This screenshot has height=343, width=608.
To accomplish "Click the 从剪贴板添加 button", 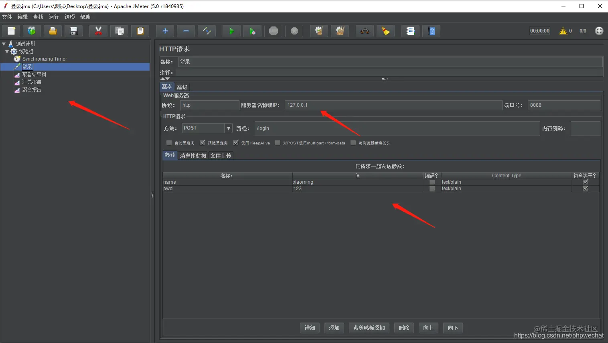I will pos(369,328).
